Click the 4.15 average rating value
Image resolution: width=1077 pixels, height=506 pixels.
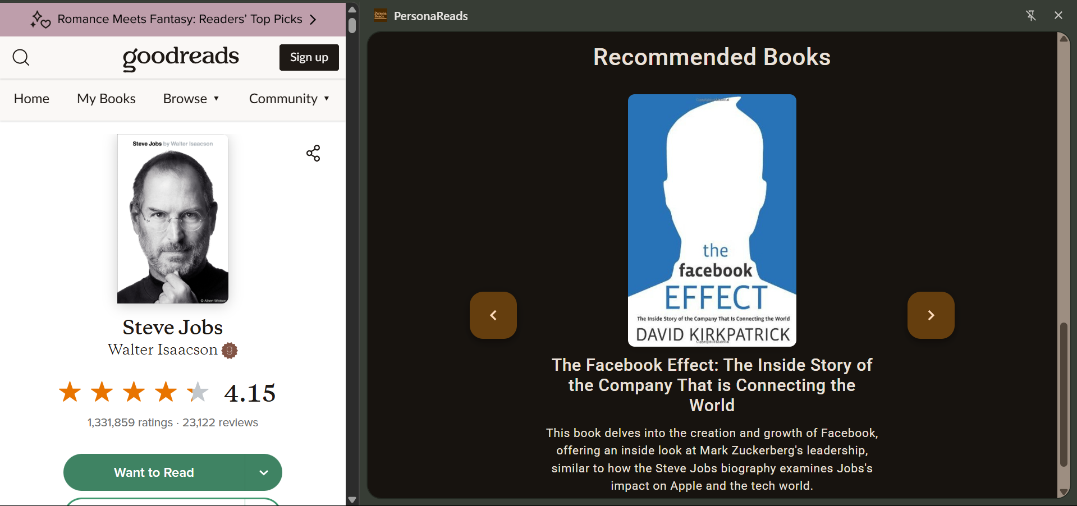[x=250, y=393]
